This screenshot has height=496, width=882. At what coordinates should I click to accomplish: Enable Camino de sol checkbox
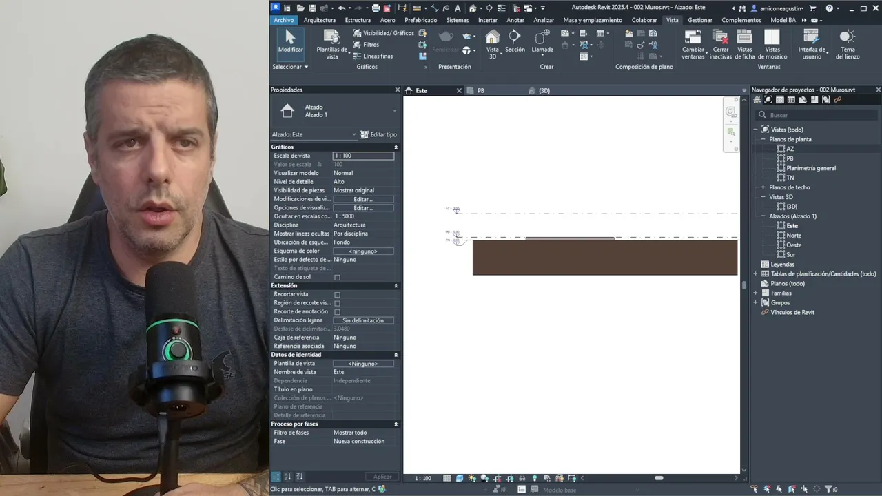click(337, 278)
